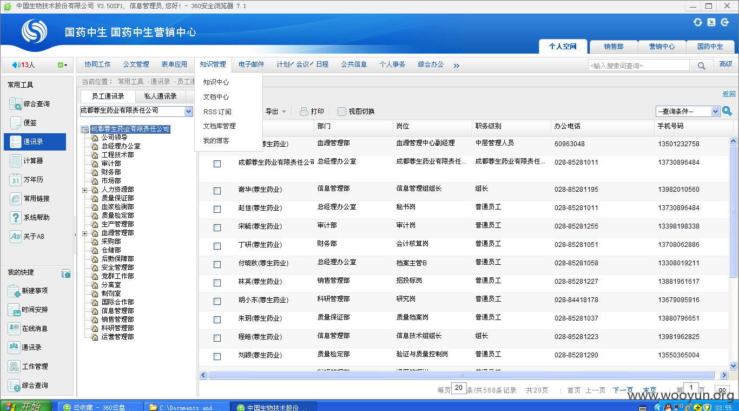Choose RSS 订阅 from the dropdown menu
The height and width of the screenshot is (411, 739).
(217, 112)
